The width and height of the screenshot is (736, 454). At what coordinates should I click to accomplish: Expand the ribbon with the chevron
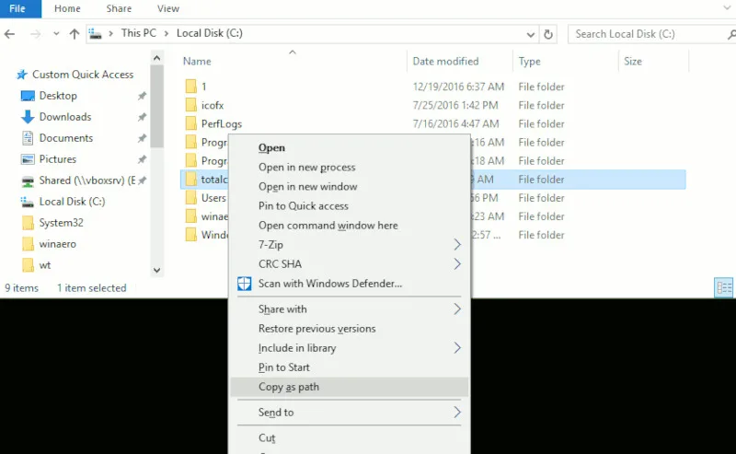[x=728, y=8]
